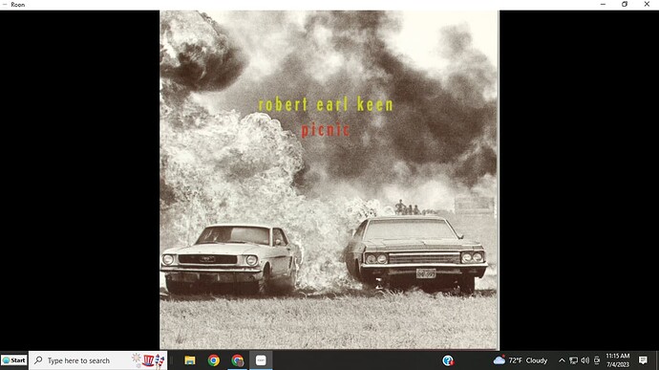Click the Type here to search box
Screen dimensions: 659x370
tap(97, 360)
